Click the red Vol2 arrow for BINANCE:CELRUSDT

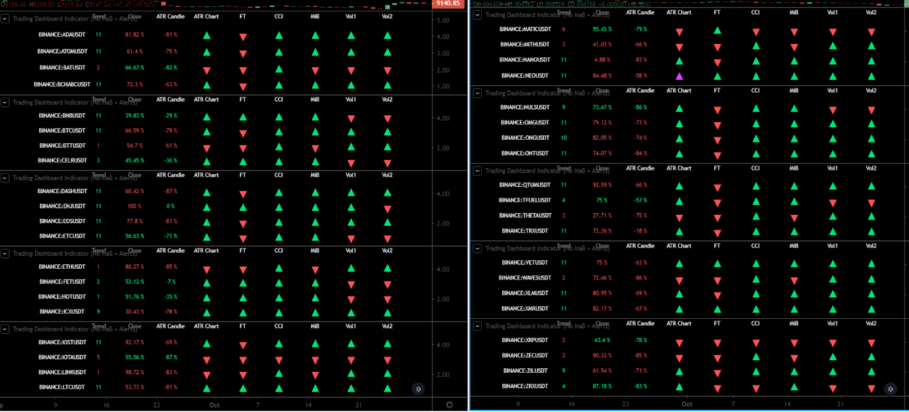coord(387,163)
